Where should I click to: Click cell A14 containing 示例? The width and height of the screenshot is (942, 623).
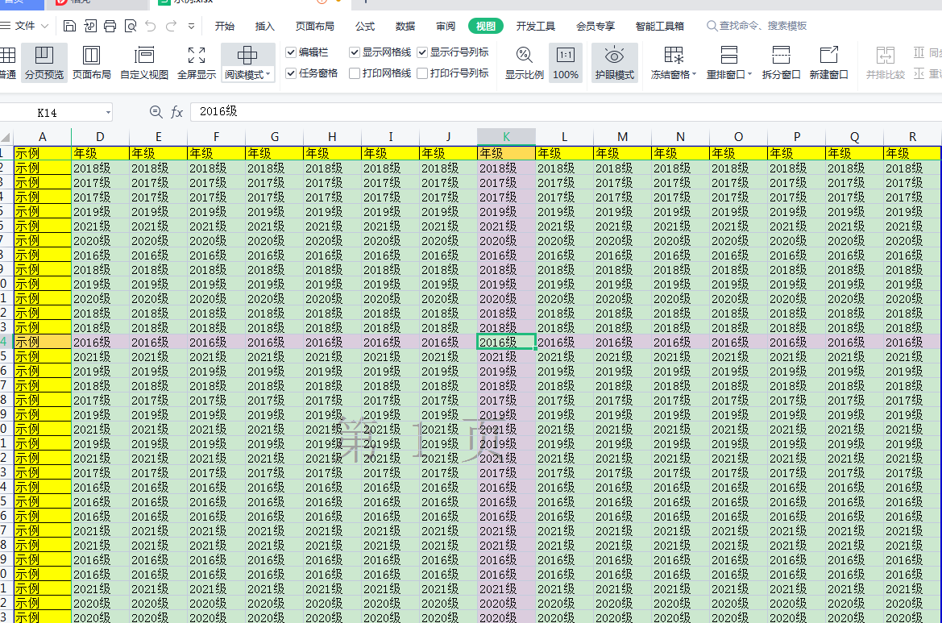[42, 342]
